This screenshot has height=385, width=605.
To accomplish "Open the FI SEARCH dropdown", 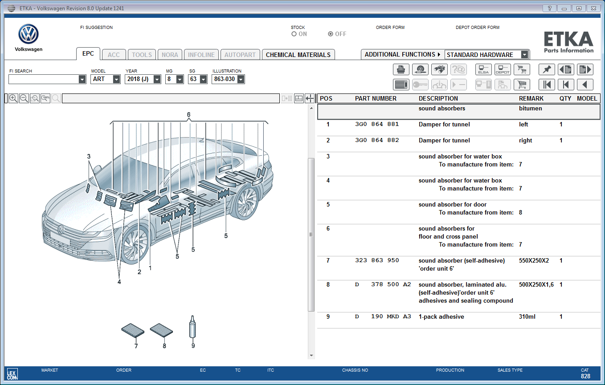I will pos(82,79).
